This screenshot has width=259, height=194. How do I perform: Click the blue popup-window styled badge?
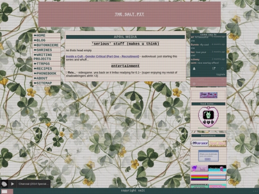click(x=208, y=156)
